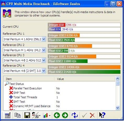Click the 'No' value of Parallel Test Execution
The height and width of the screenshot is (121, 124).
58,88
